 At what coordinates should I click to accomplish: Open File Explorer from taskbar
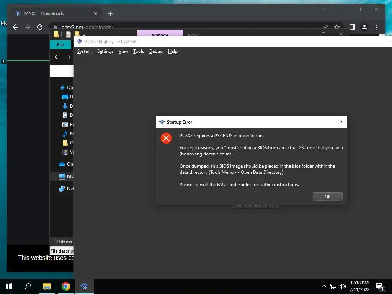tap(47, 286)
